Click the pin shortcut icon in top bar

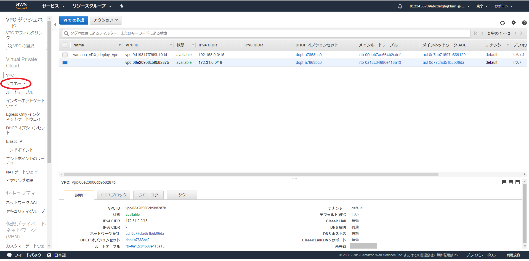[x=122, y=6]
